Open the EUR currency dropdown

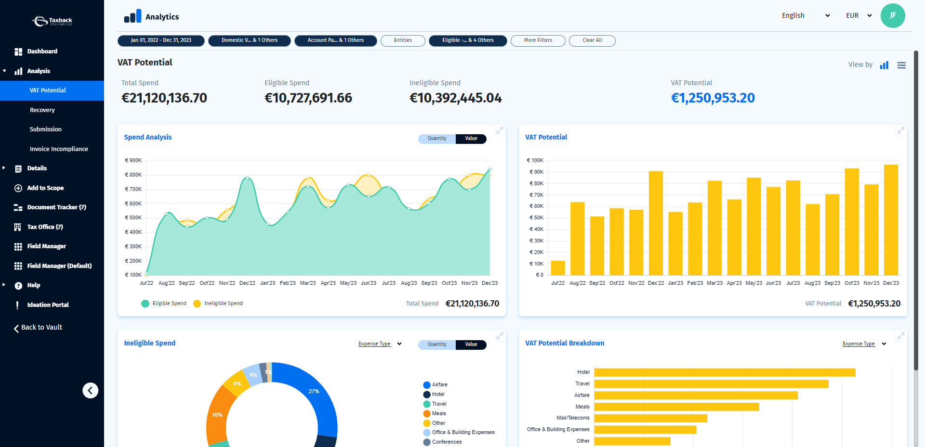[859, 15]
